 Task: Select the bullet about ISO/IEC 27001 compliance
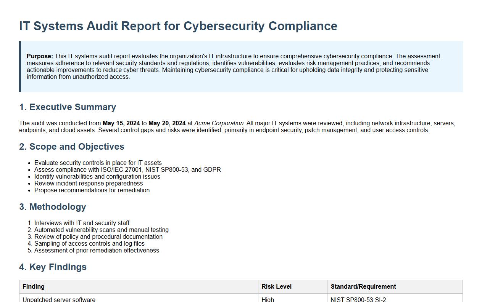tap(127, 169)
